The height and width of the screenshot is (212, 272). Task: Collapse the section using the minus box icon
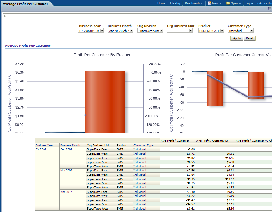tap(5, 16)
